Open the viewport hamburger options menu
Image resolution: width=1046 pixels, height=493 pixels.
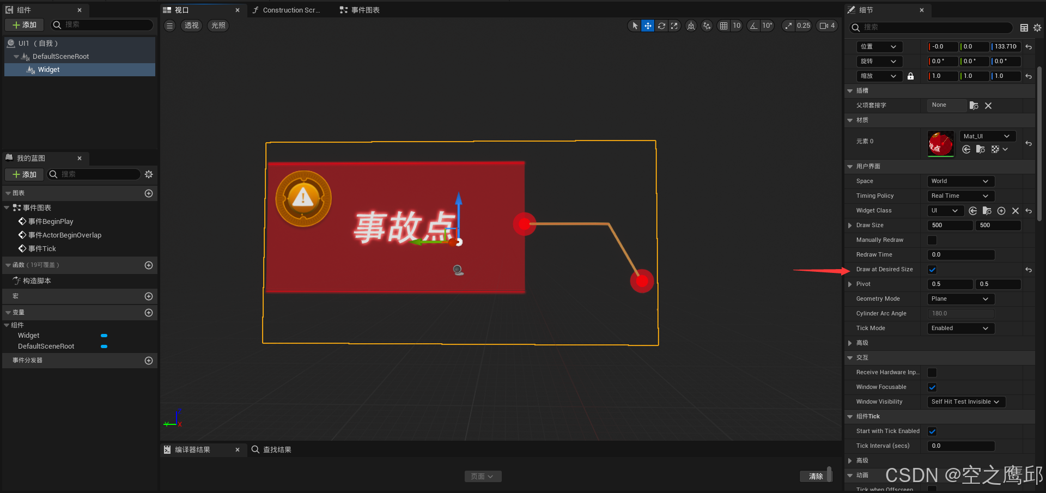click(x=169, y=25)
